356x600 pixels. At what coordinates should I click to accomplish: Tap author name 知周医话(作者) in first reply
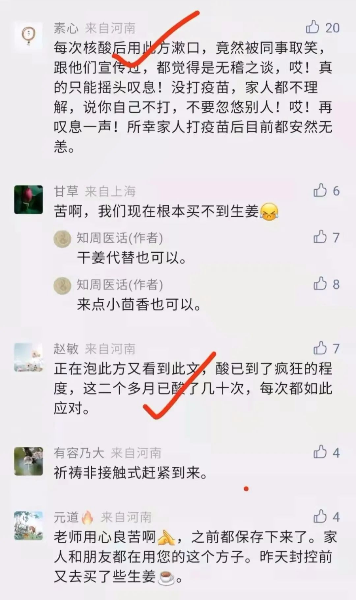tap(120, 238)
